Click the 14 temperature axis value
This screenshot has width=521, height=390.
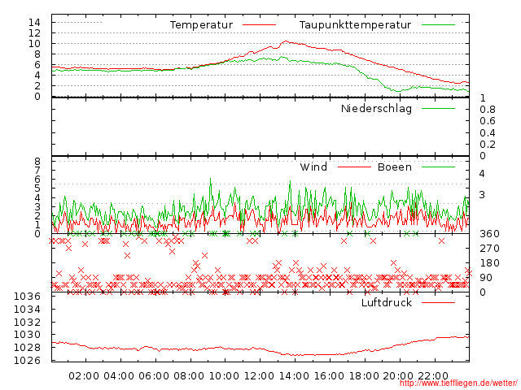pyautogui.click(x=34, y=23)
